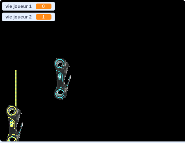Image resolution: width=185 pixels, height=143 pixels.
Task: Click the cyan light cycle sprite
Action: (x=62, y=79)
